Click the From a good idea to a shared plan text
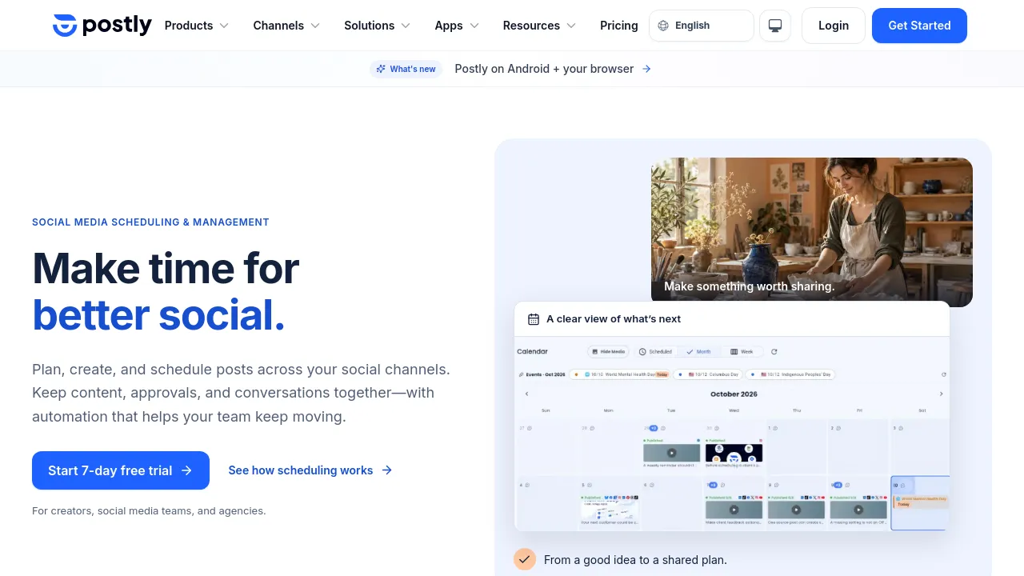1024x576 pixels. [635, 560]
